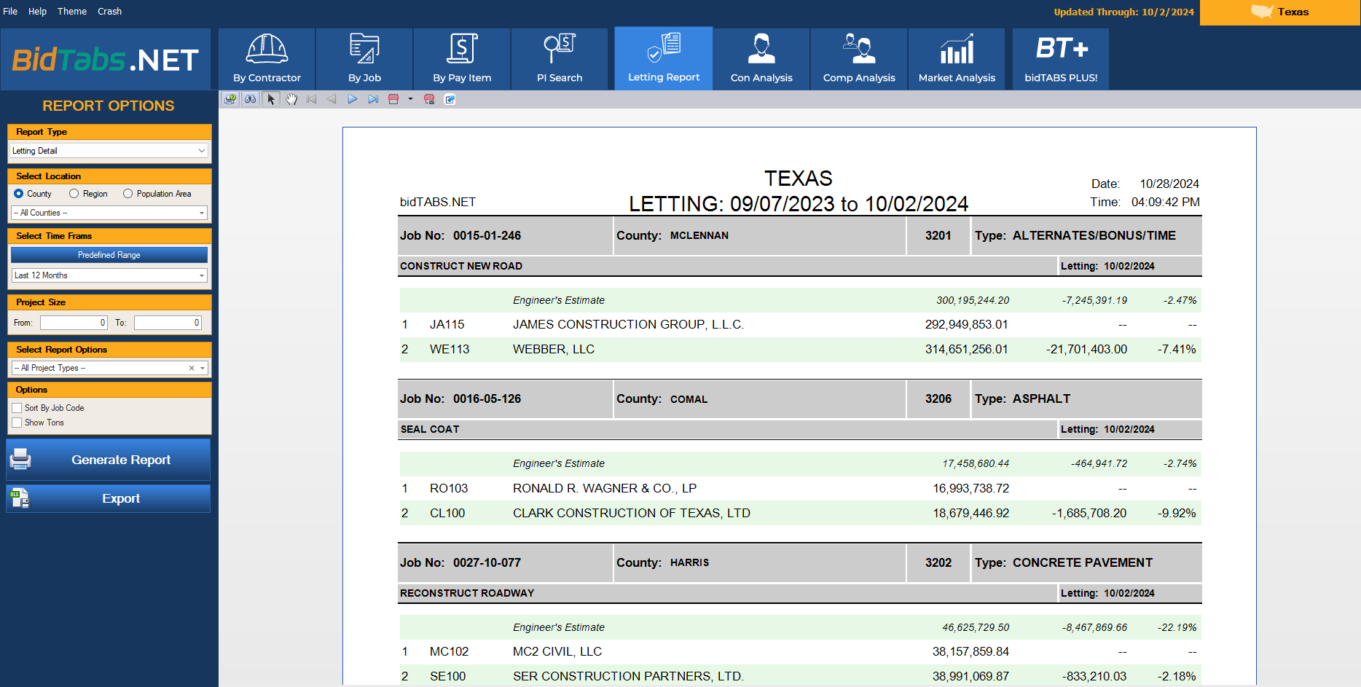Toggle Show Tons checkbox

click(x=17, y=423)
